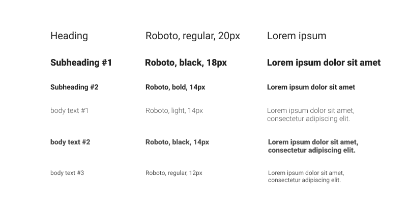Click "consectetur adipiscing elit." in light sample
Viewport: 409px width, 208px height.
pyautogui.click(x=308, y=119)
